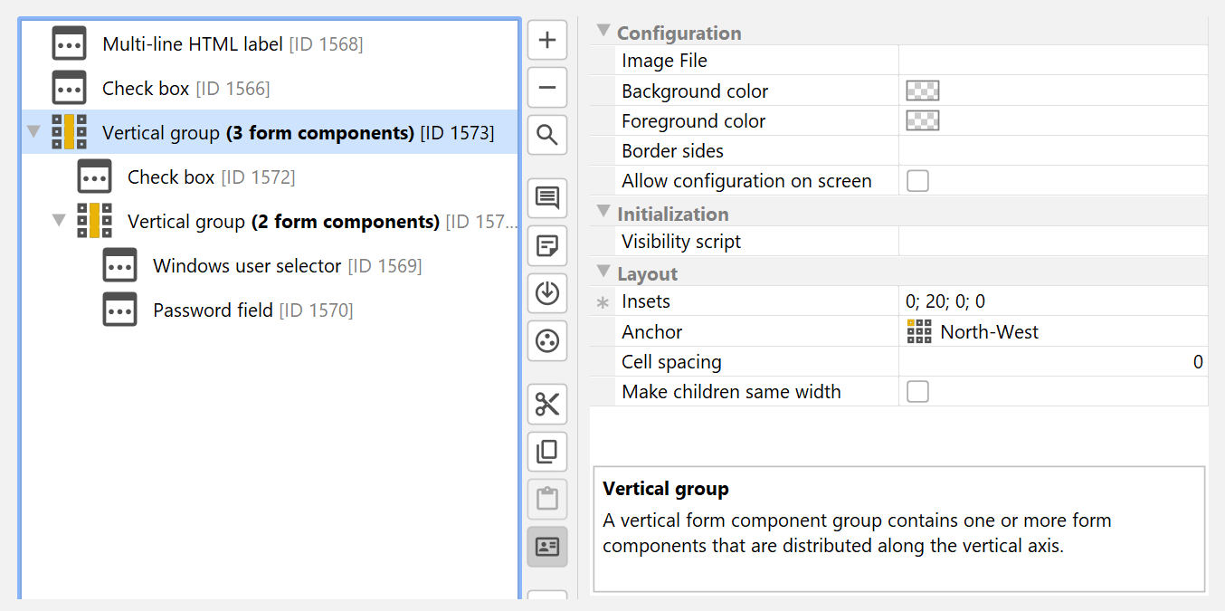Click the plus icon to add component
The width and height of the screenshot is (1225, 611).
[x=547, y=41]
